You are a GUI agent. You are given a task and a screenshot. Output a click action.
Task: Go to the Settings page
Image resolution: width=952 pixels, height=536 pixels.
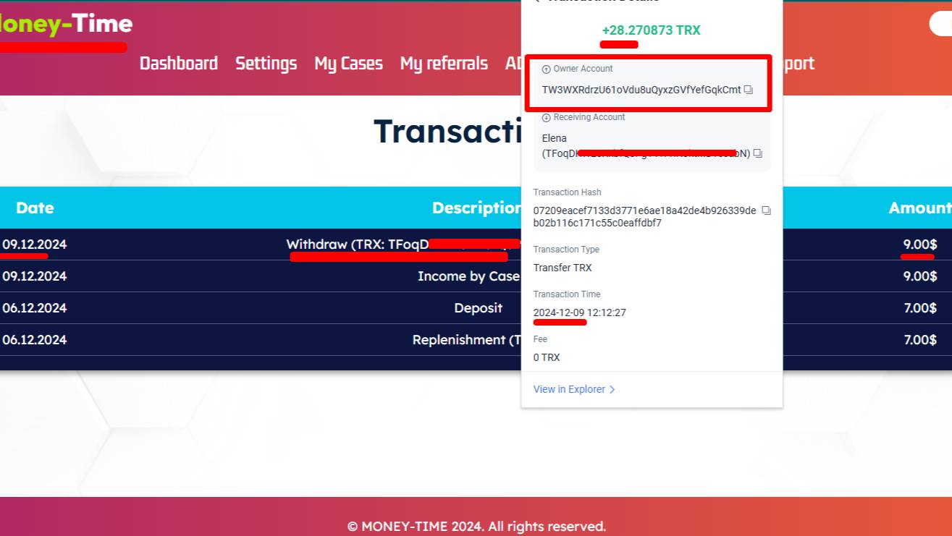click(266, 64)
